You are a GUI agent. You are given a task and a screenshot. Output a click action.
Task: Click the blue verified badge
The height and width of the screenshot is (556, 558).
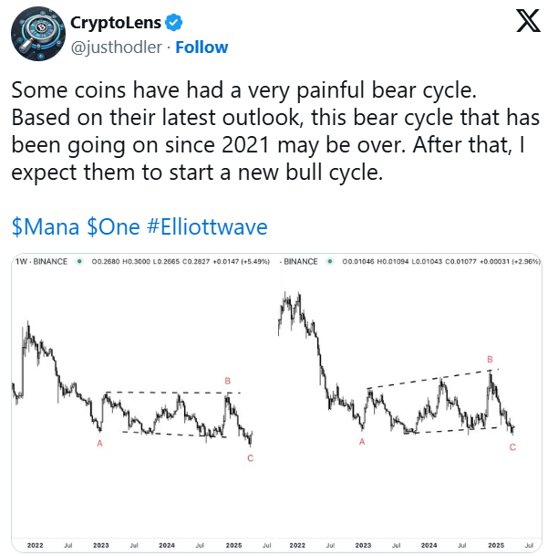click(174, 23)
